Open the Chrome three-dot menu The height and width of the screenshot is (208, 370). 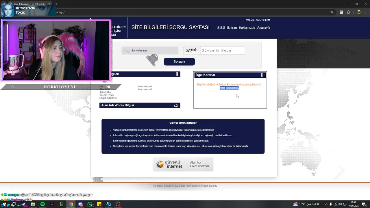(x=366, y=12)
